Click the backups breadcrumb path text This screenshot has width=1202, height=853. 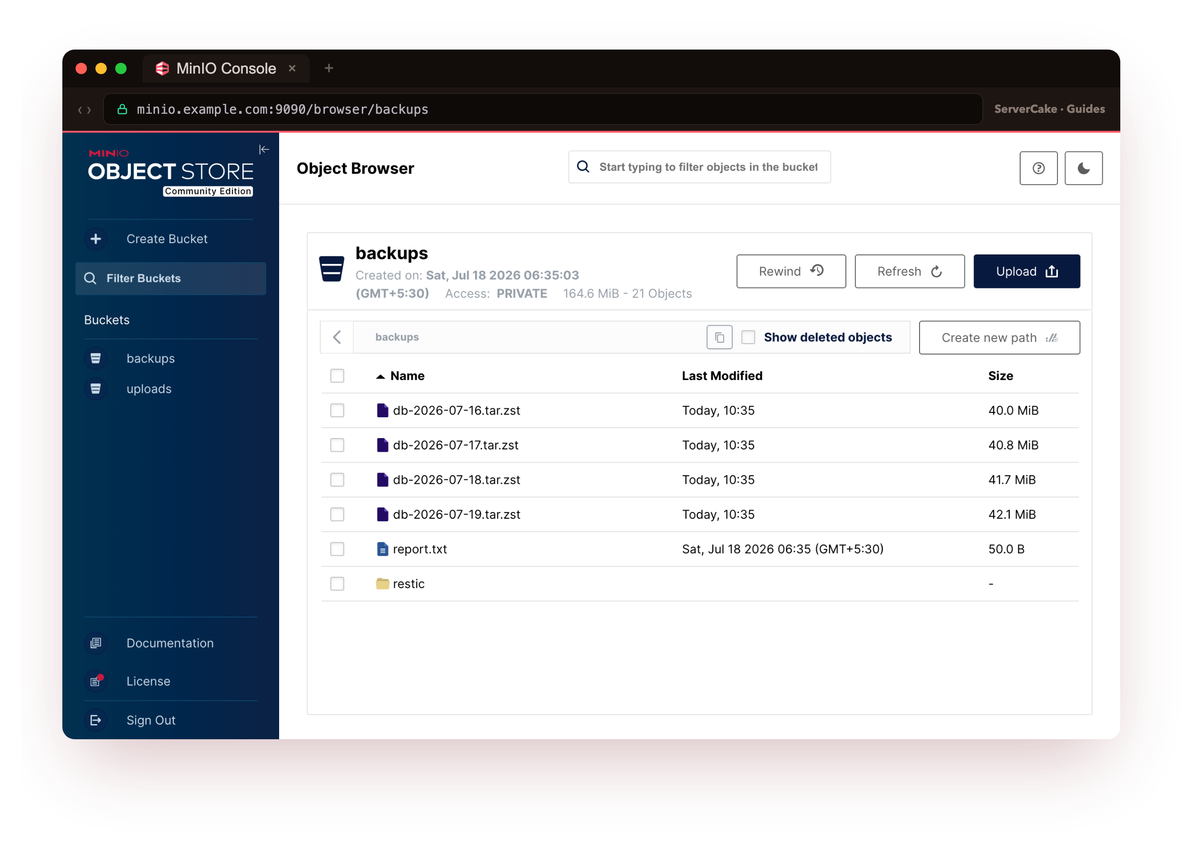coord(397,337)
